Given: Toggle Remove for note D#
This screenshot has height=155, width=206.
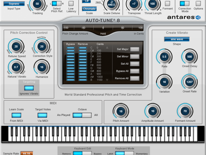Looking at the screenshot, I should 83,57.
